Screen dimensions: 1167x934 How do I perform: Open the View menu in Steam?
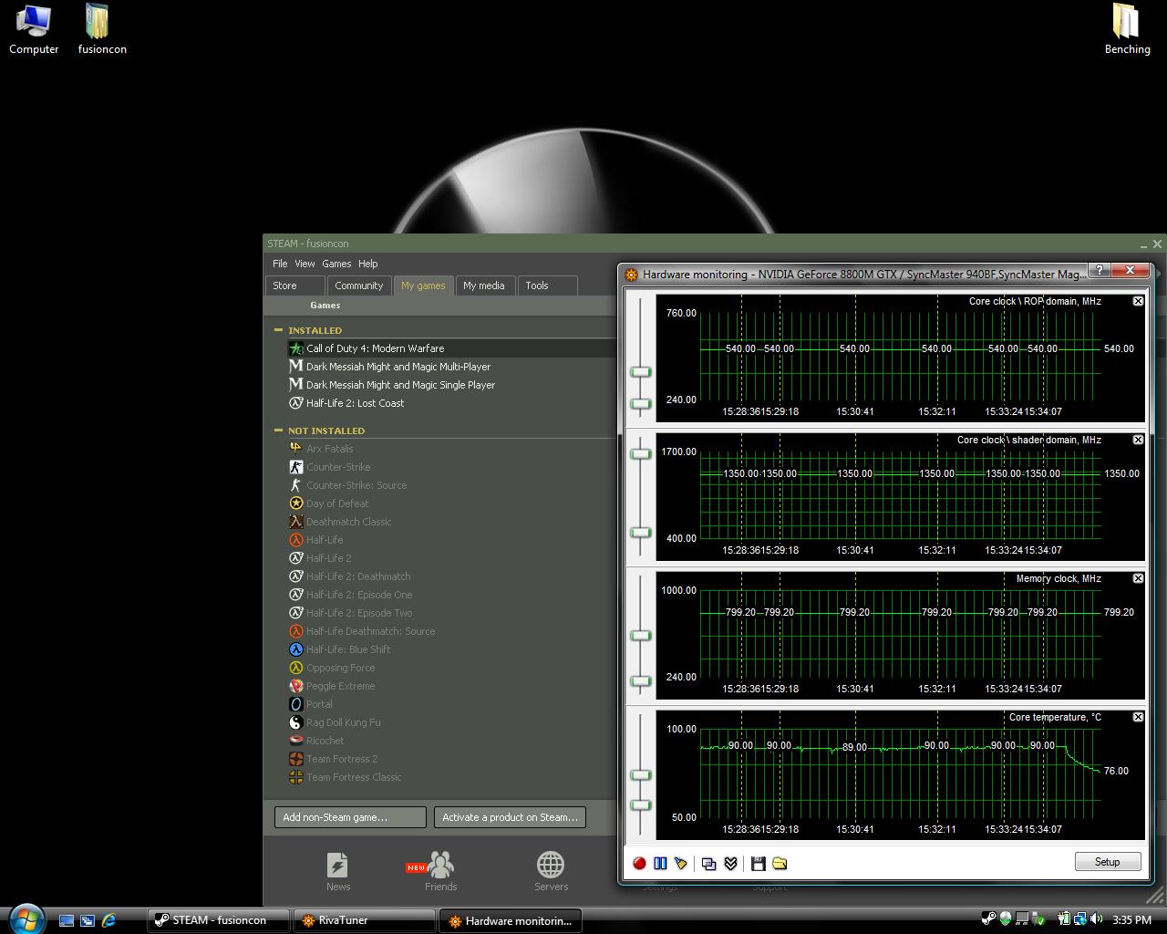click(305, 264)
